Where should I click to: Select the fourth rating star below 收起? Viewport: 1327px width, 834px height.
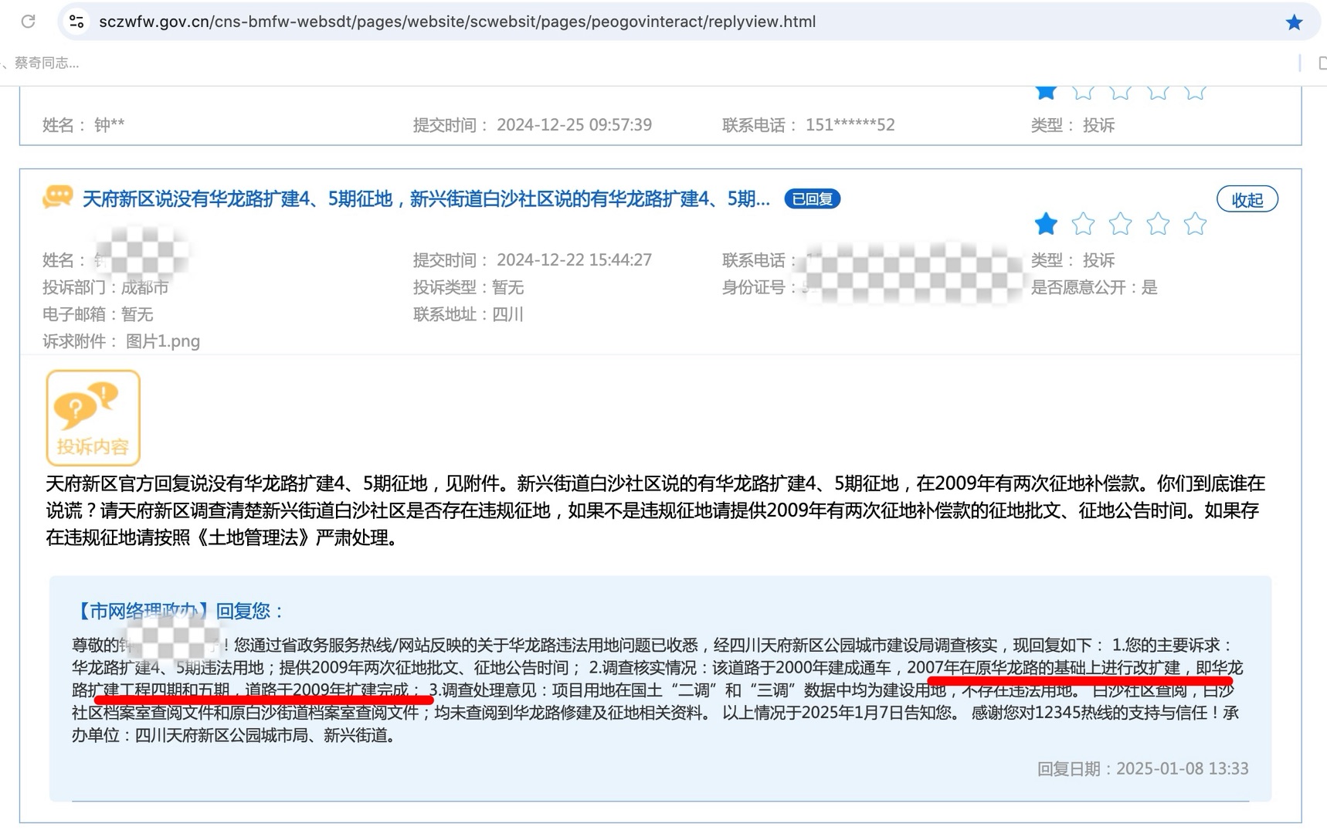tap(1157, 224)
